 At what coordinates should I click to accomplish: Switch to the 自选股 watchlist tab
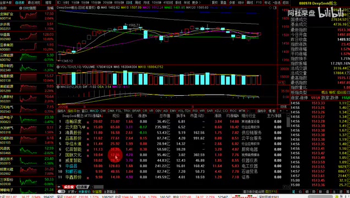(x=20, y=2)
